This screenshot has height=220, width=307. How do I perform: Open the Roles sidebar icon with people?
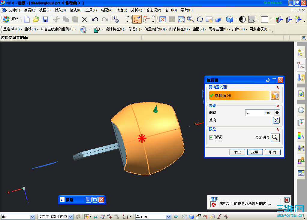(x=301, y=161)
